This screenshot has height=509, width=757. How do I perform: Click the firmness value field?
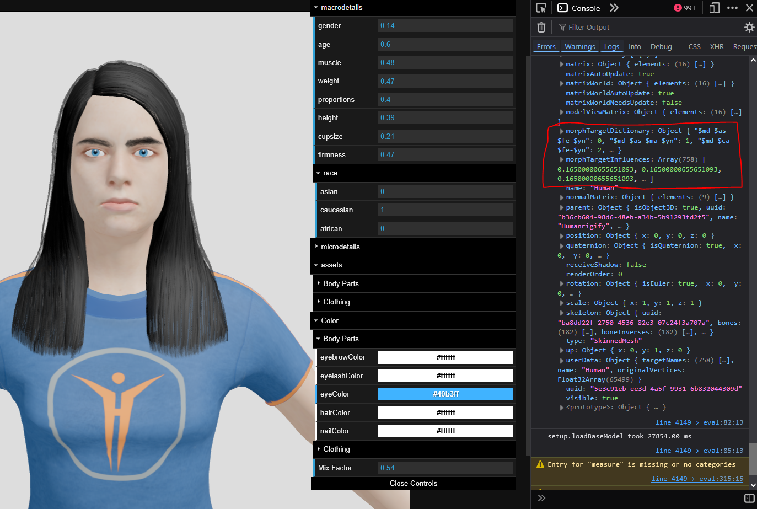click(445, 155)
